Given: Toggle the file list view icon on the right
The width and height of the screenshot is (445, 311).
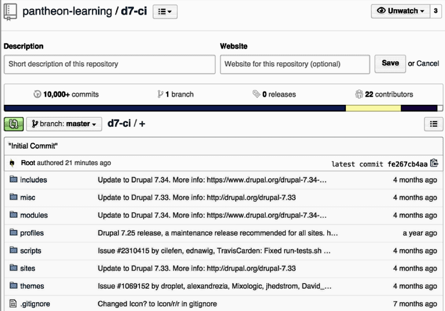Looking at the screenshot, I should point(434,124).
